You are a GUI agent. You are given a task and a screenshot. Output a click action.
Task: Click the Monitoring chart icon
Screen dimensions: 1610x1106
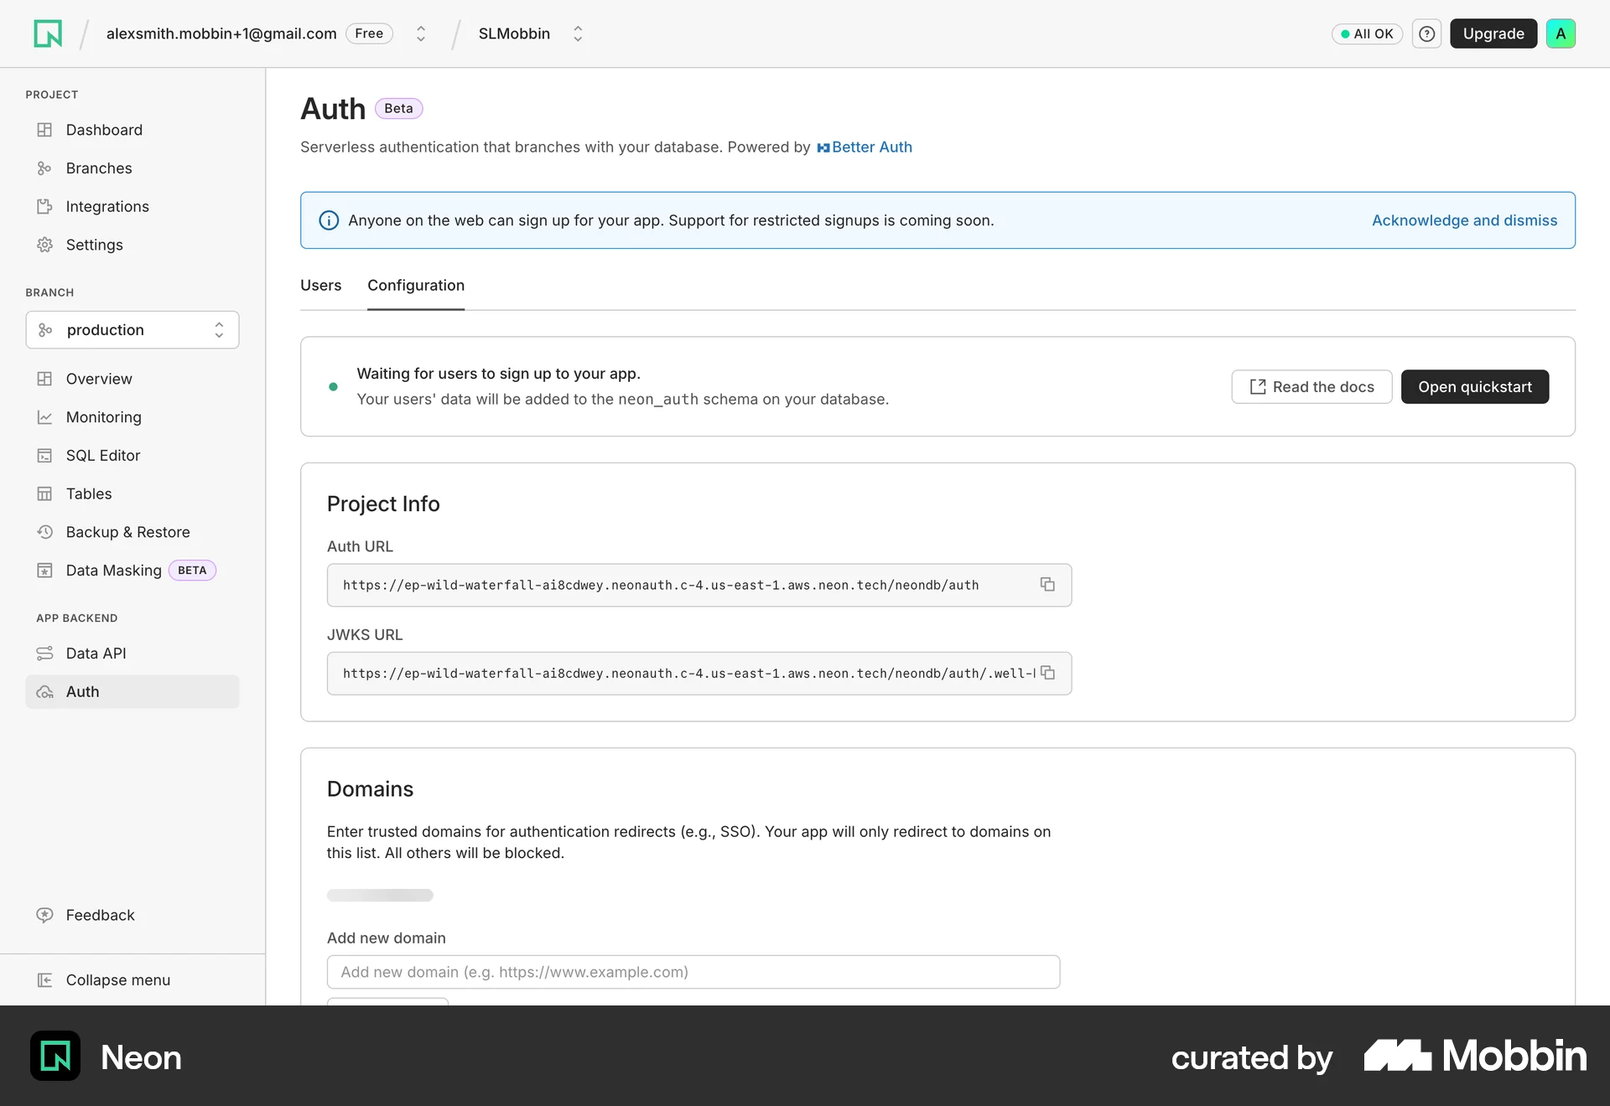(x=44, y=417)
